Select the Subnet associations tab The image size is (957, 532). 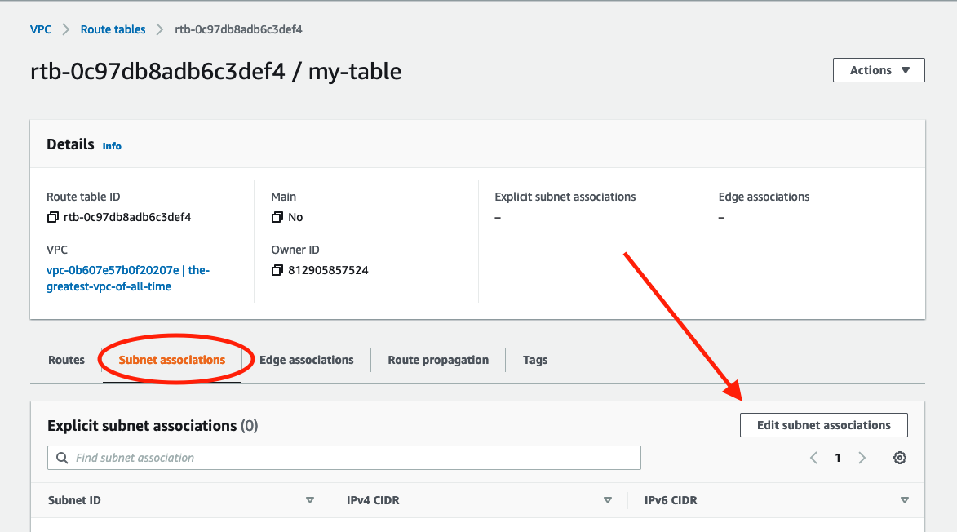pyautogui.click(x=172, y=360)
